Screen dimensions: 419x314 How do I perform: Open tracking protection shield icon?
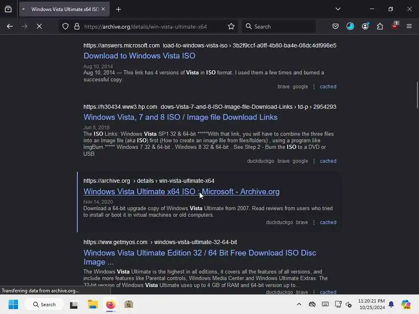click(x=65, y=26)
